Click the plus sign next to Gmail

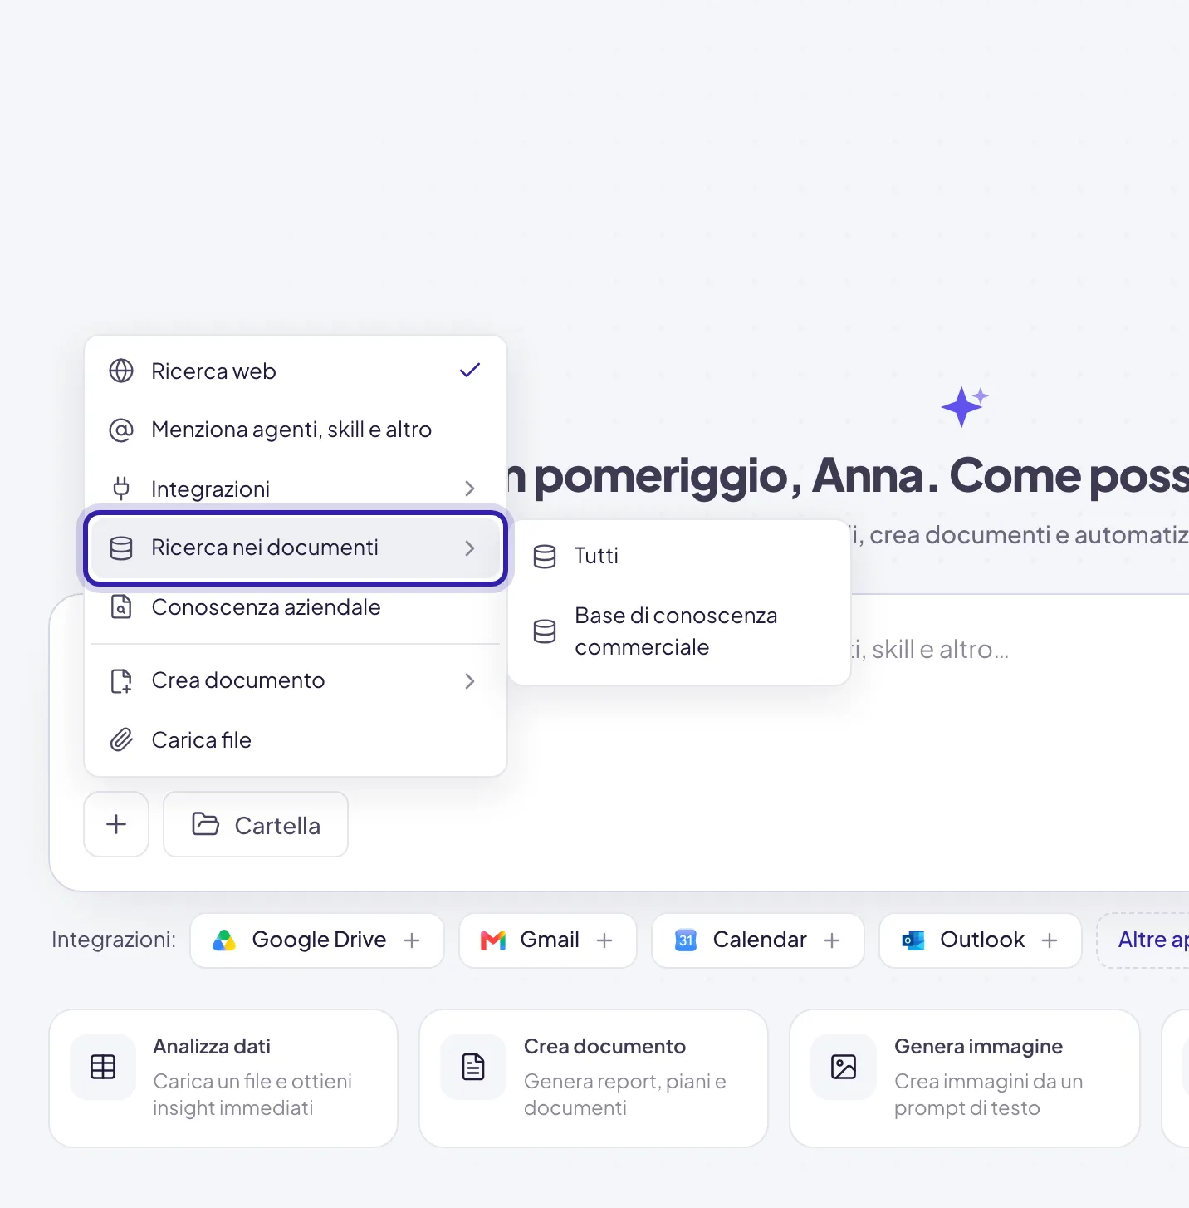point(604,940)
